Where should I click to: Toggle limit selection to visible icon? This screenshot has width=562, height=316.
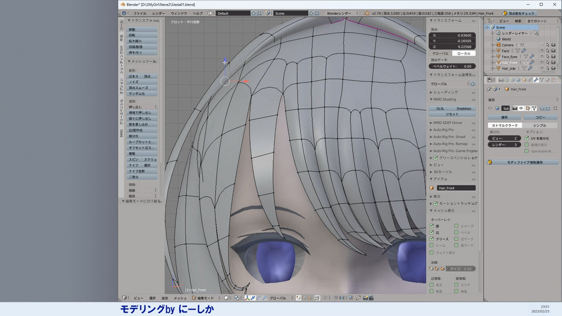(x=317, y=298)
